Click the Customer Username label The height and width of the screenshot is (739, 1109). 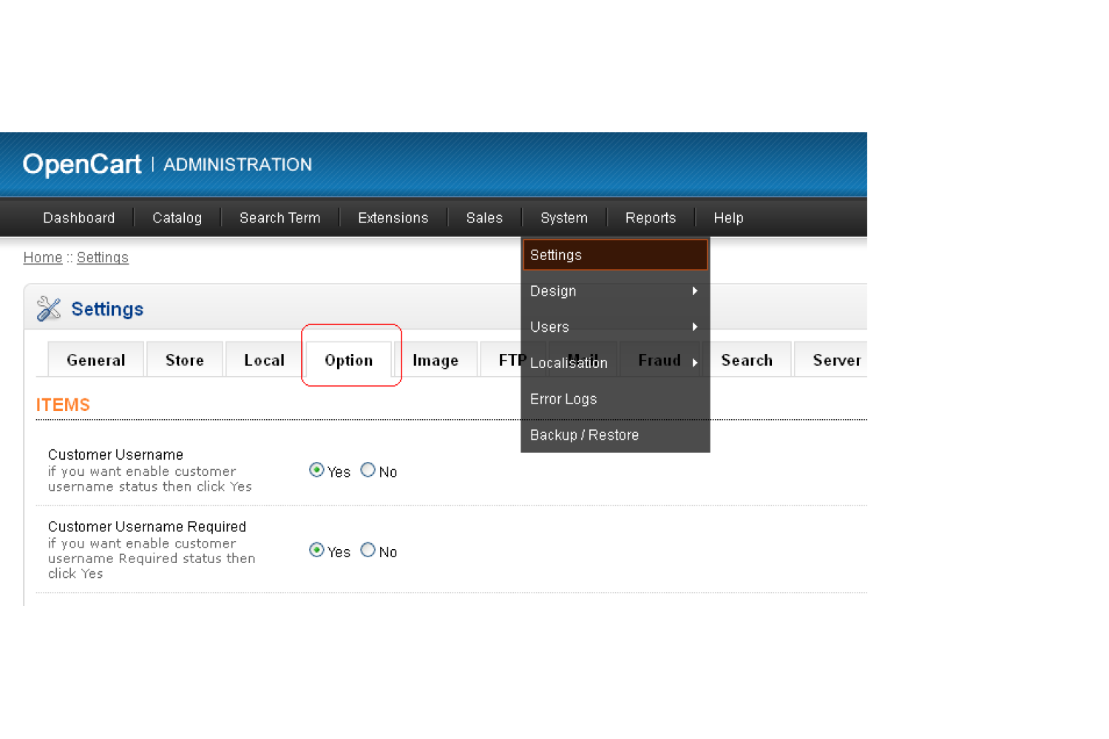pos(115,454)
